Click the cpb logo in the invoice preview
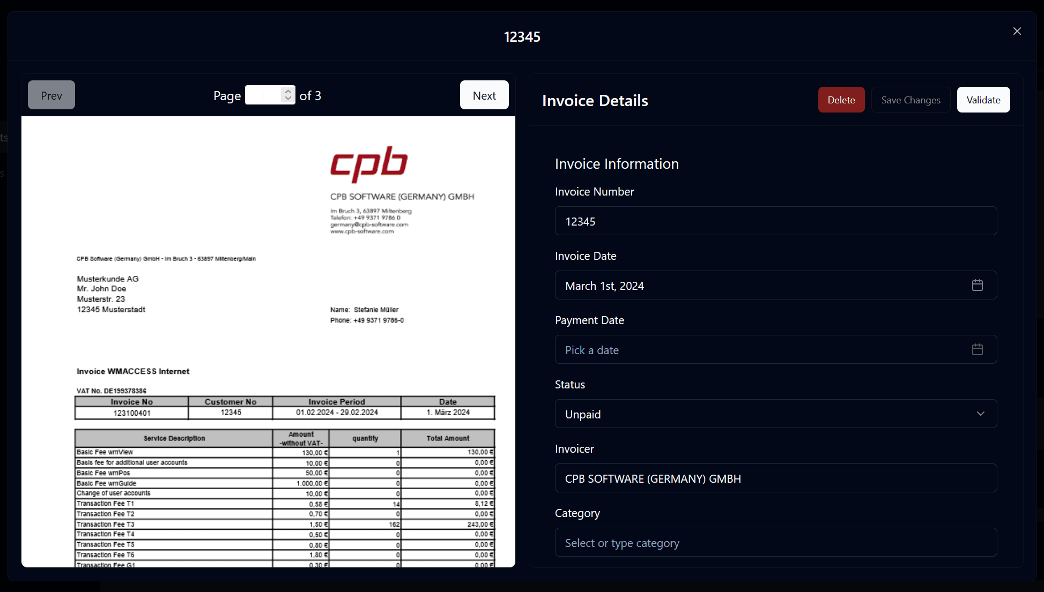 coord(369,163)
